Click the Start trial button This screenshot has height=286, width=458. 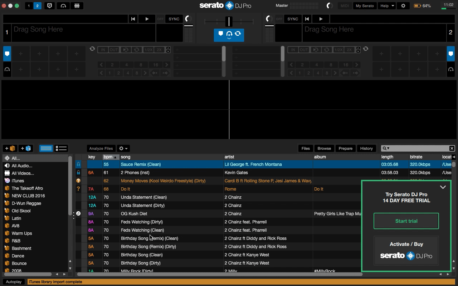pos(406,221)
